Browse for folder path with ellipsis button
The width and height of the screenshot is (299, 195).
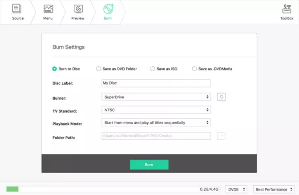pyautogui.click(x=221, y=136)
